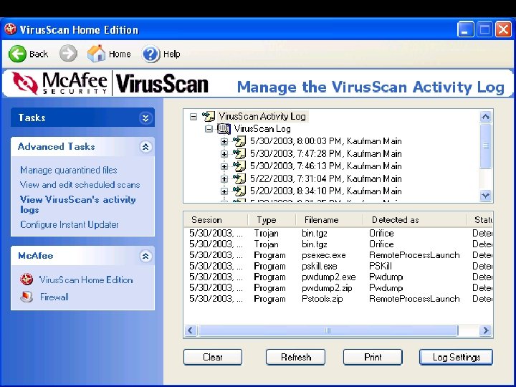Close the VirusScan Home Edition window

click(504, 29)
